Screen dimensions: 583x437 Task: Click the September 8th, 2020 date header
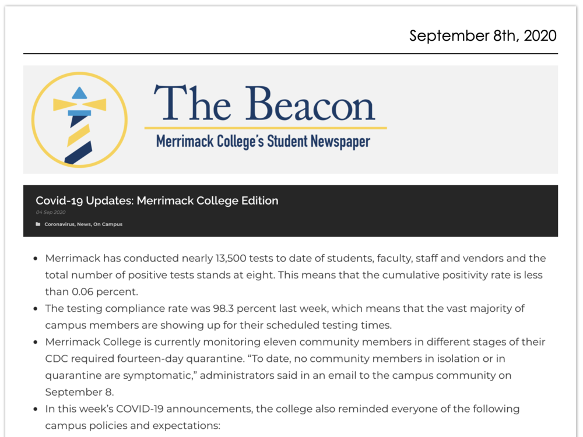coord(483,36)
